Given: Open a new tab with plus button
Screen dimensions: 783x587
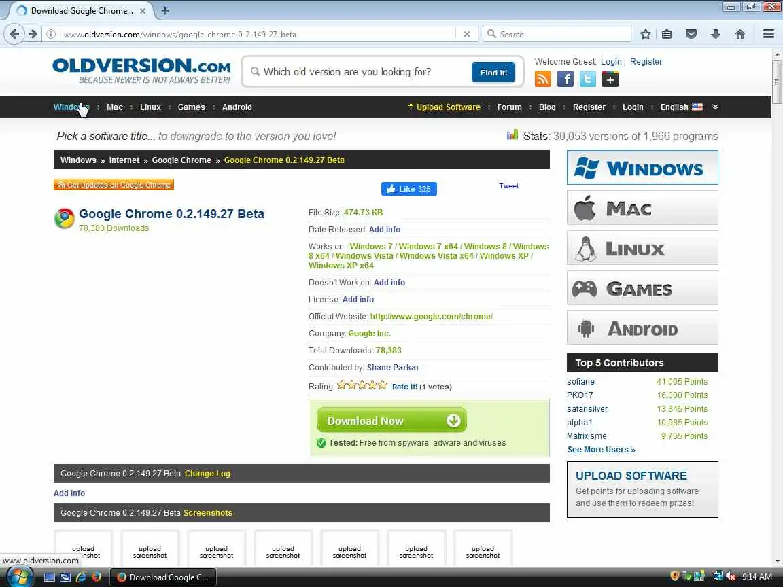Looking at the screenshot, I should (164, 10).
